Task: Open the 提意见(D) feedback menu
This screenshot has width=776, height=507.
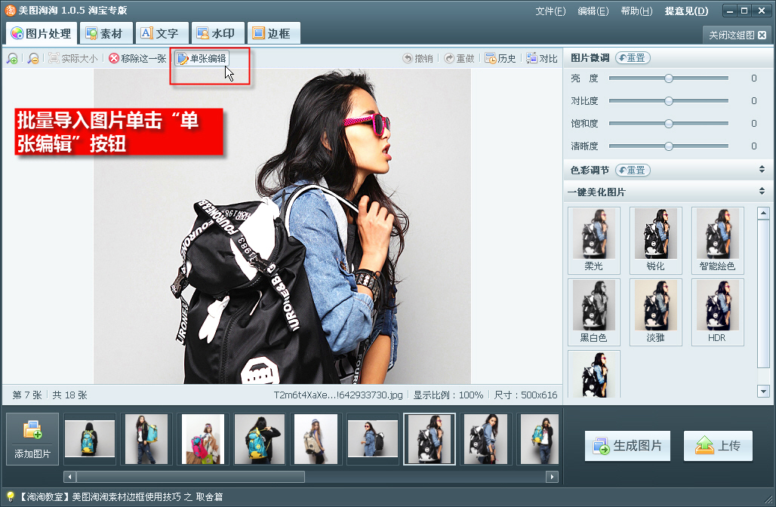Action: click(686, 11)
